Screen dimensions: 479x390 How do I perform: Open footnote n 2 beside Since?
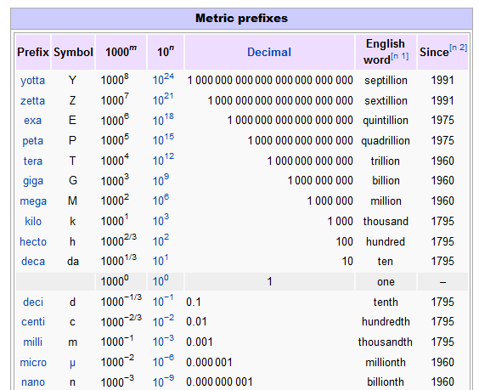point(459,48)
